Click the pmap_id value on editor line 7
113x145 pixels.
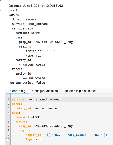tap(53, 126)
